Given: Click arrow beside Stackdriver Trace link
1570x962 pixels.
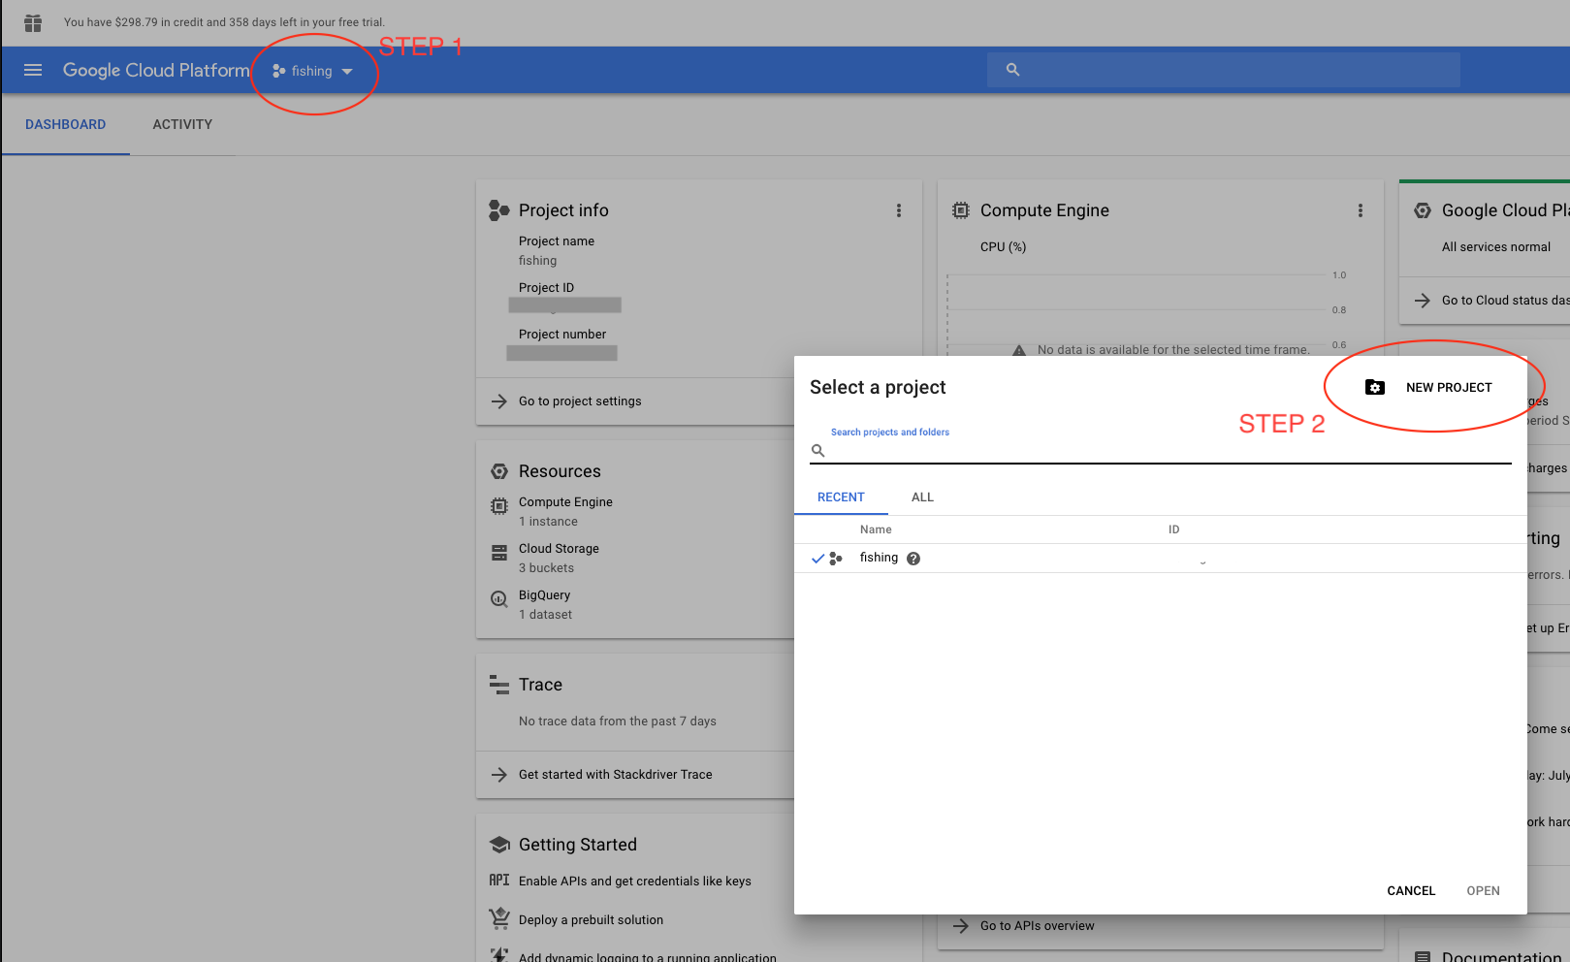Looking at the screenshot, I should (x=499, y=775).
